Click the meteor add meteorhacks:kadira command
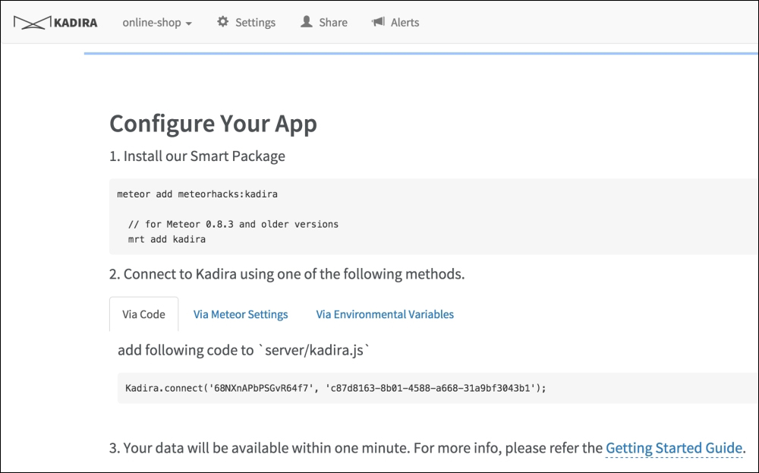The height and width of the screenshot is (473, 759). (197, 194)
